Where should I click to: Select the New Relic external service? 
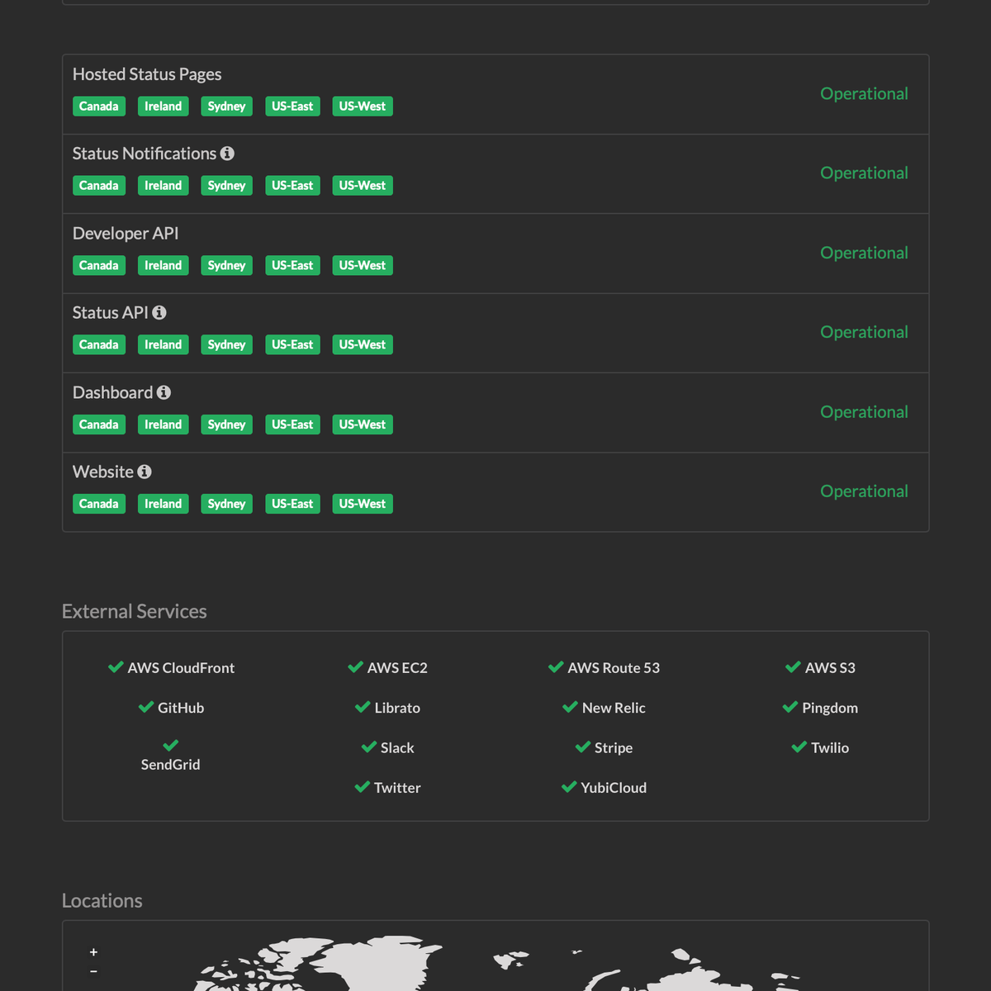point(613,708)
